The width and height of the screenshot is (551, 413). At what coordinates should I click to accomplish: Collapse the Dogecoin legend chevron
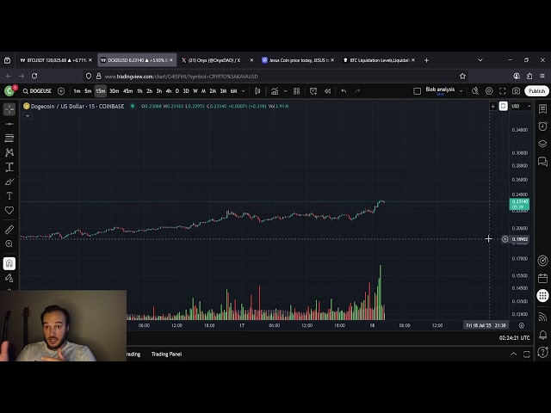pos(26,115)
